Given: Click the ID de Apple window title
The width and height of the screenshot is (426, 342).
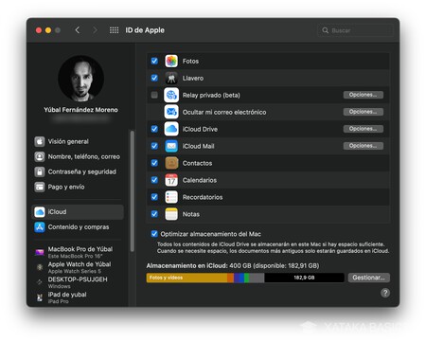Looking at the screenshot, I should point(145,30).
